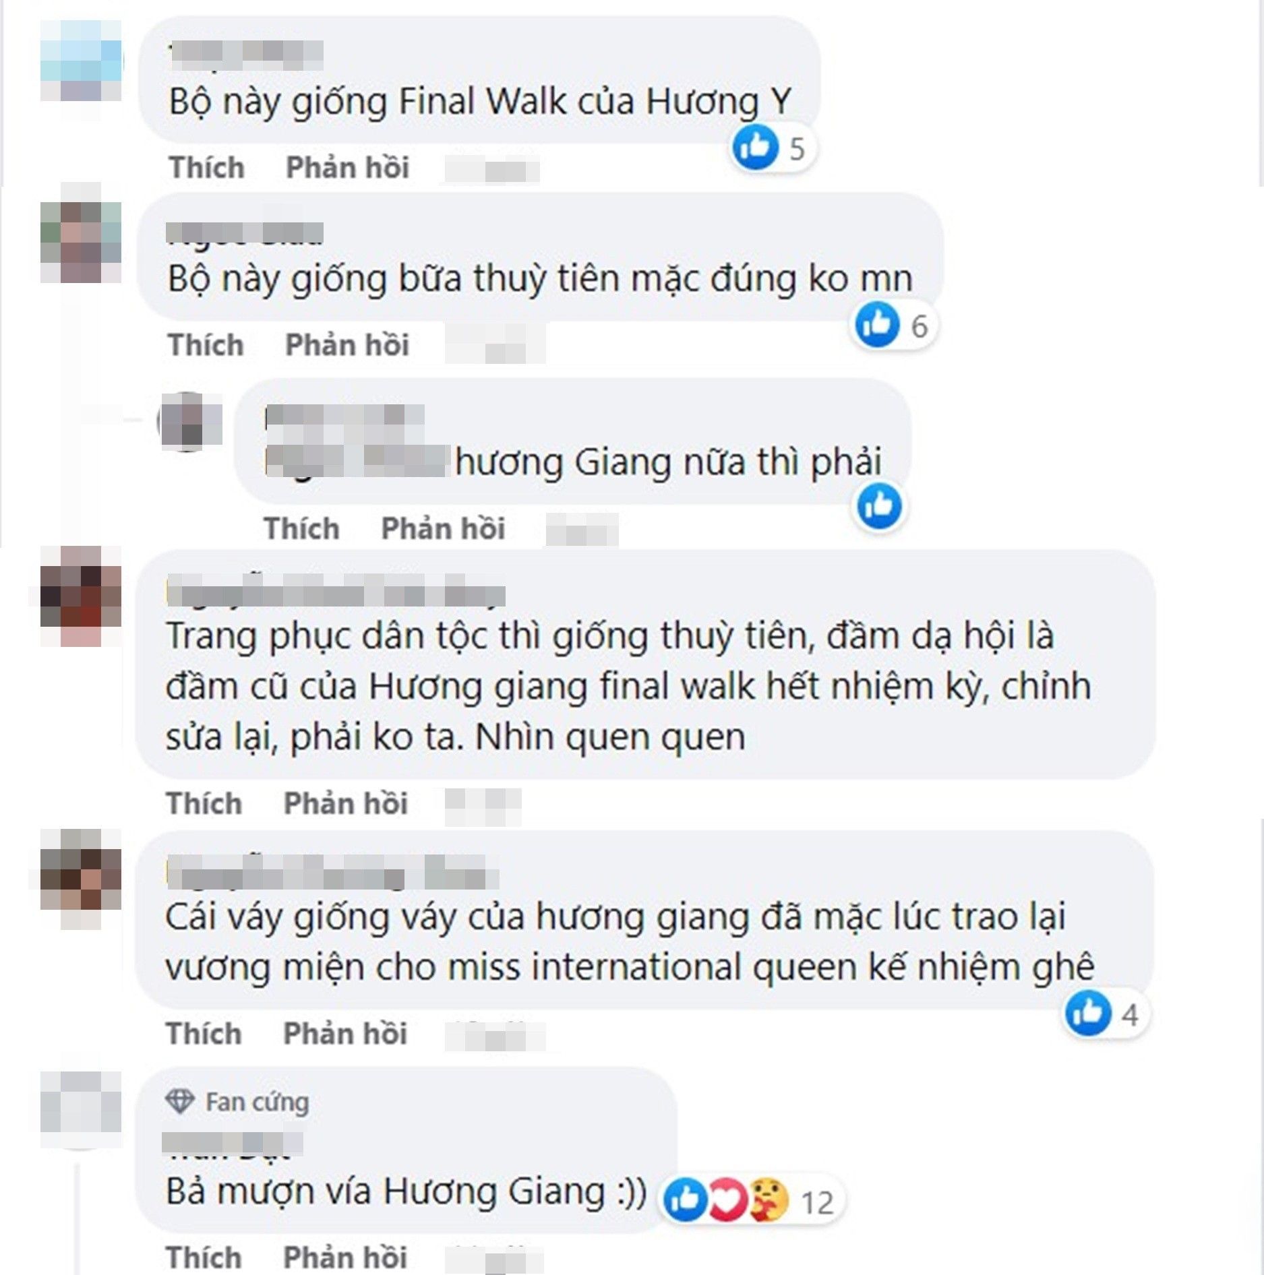Open the 12 reactions count on last comment
The height and width of the screenshot is (1275, 1264).
817,1202
